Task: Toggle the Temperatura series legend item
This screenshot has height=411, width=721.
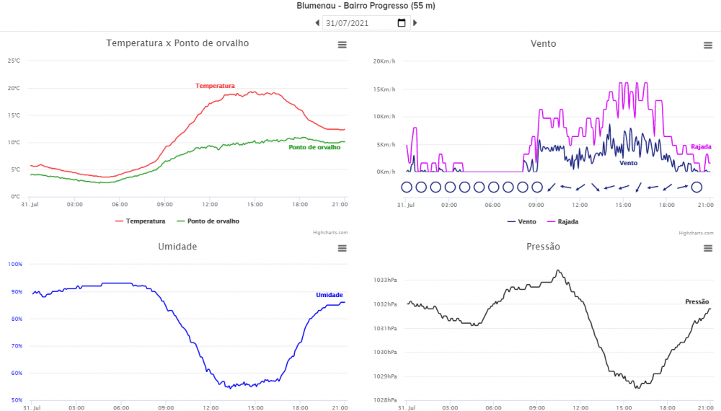Action: pyautogui.click(x=141, y=221)
